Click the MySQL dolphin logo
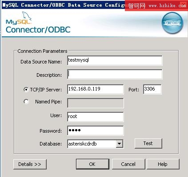Viewport: 188px width, 177px height. coord(19,18)
